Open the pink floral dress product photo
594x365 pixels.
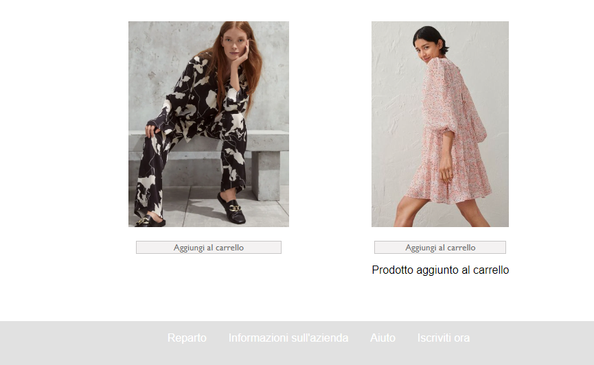pos(439,124)
